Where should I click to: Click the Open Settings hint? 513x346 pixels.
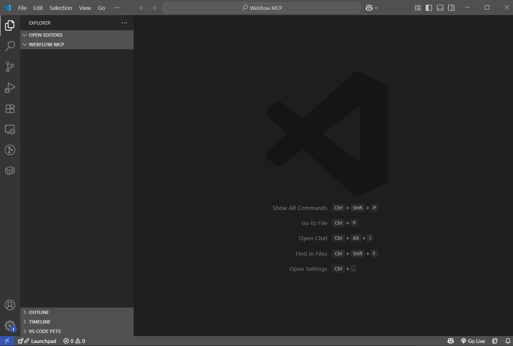click(x=308, y=269)
